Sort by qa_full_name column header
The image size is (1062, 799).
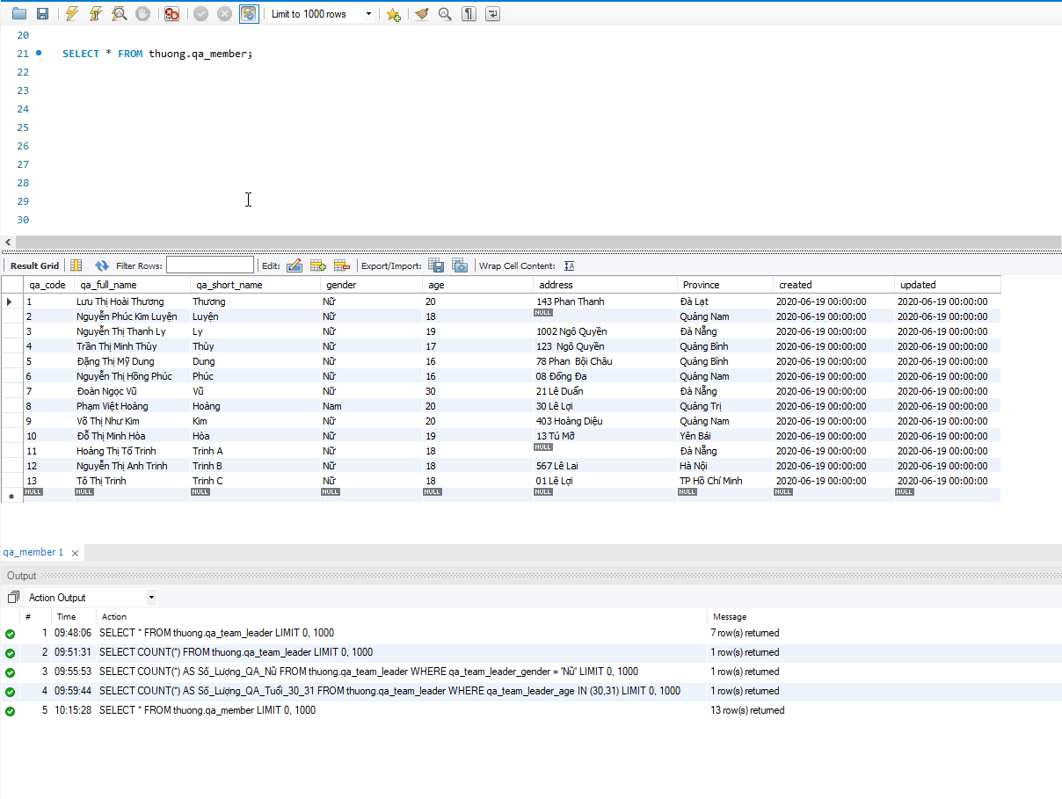point(132,285)
